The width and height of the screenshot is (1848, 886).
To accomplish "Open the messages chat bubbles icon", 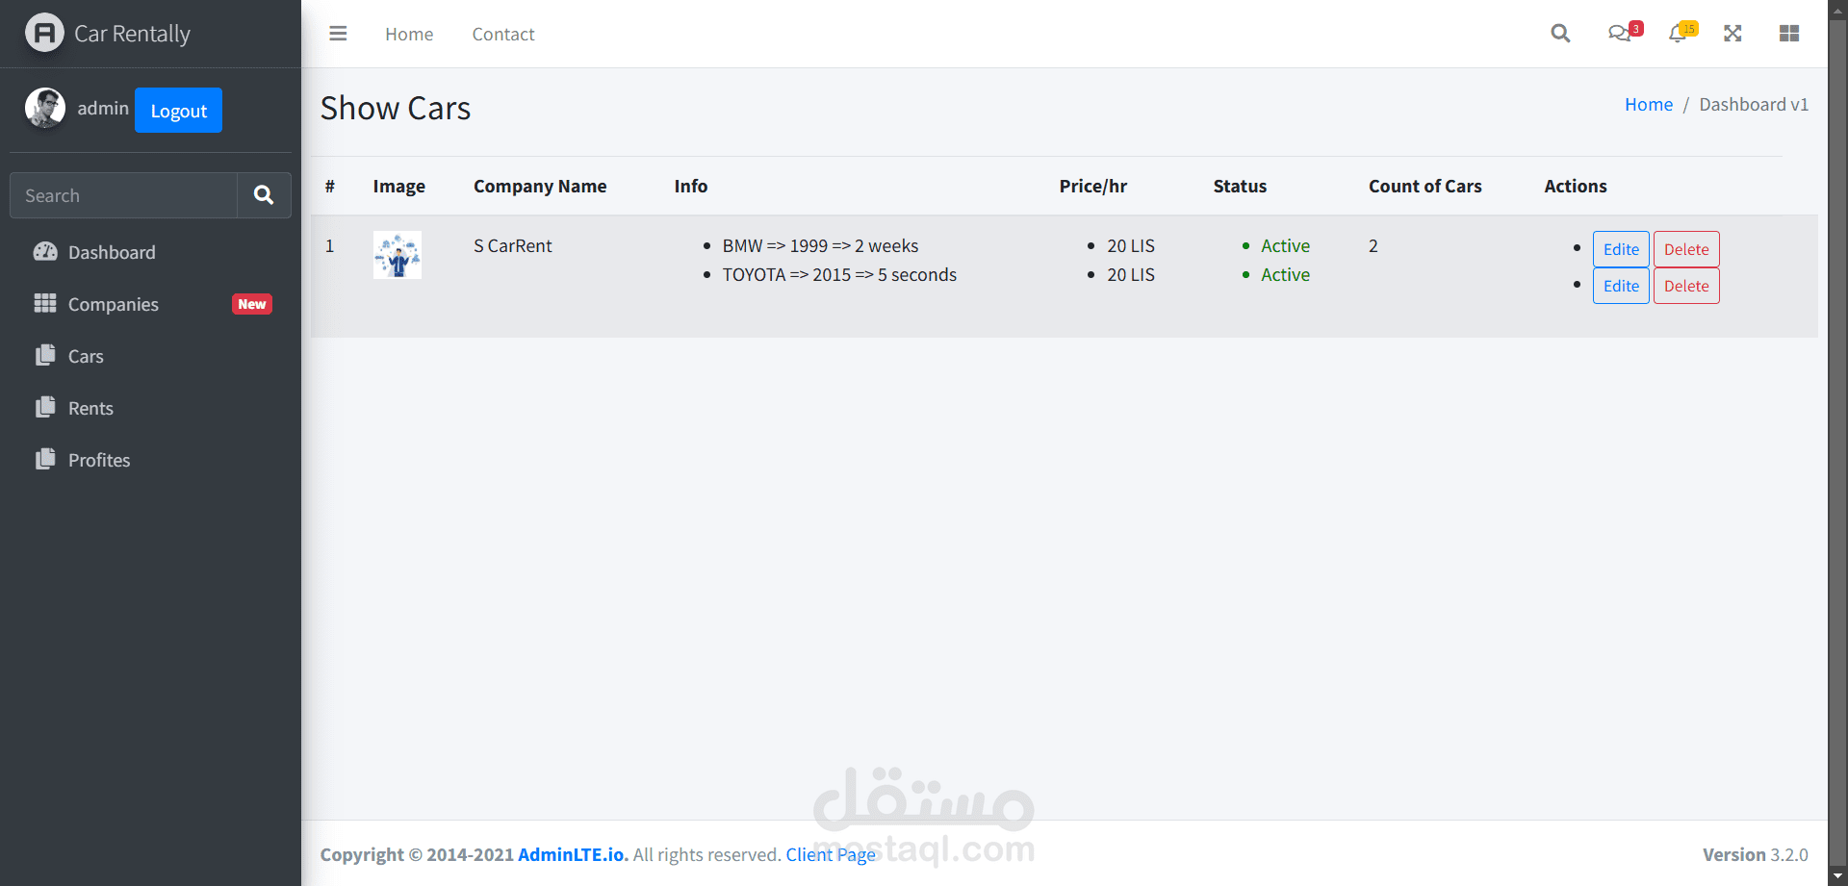I will click(1619, 34).
